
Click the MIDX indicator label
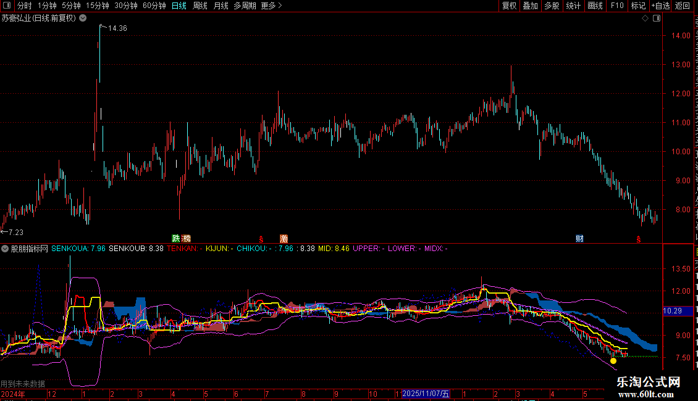click(436, 249)
